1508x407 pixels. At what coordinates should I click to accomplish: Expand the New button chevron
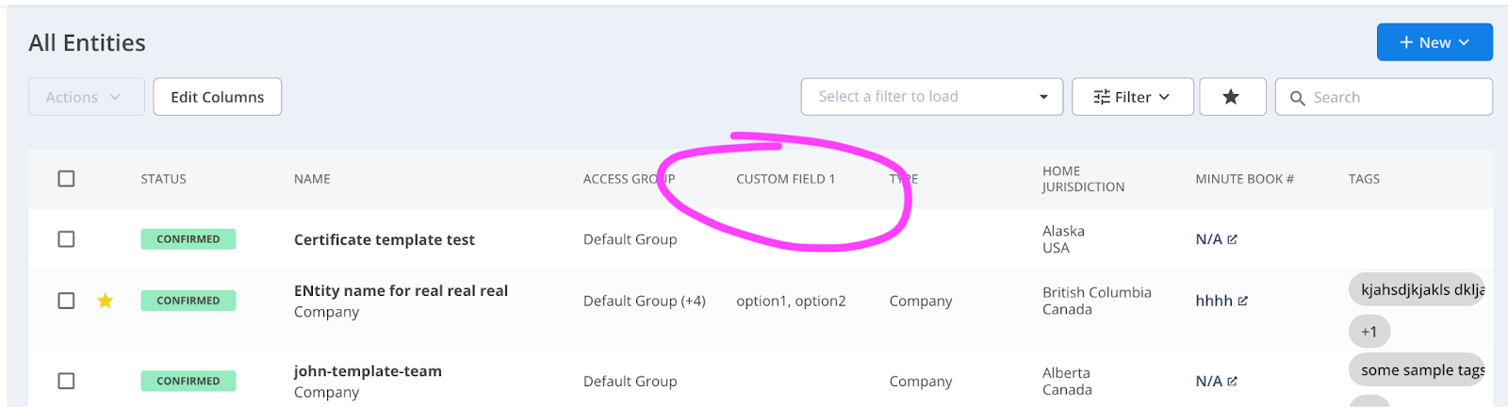click(1465, 42)
